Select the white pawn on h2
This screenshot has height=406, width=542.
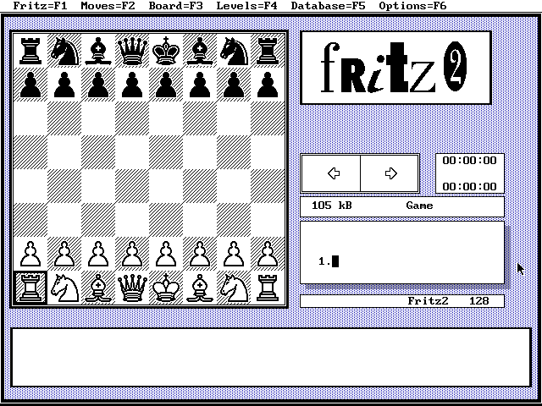click(268, 254)
